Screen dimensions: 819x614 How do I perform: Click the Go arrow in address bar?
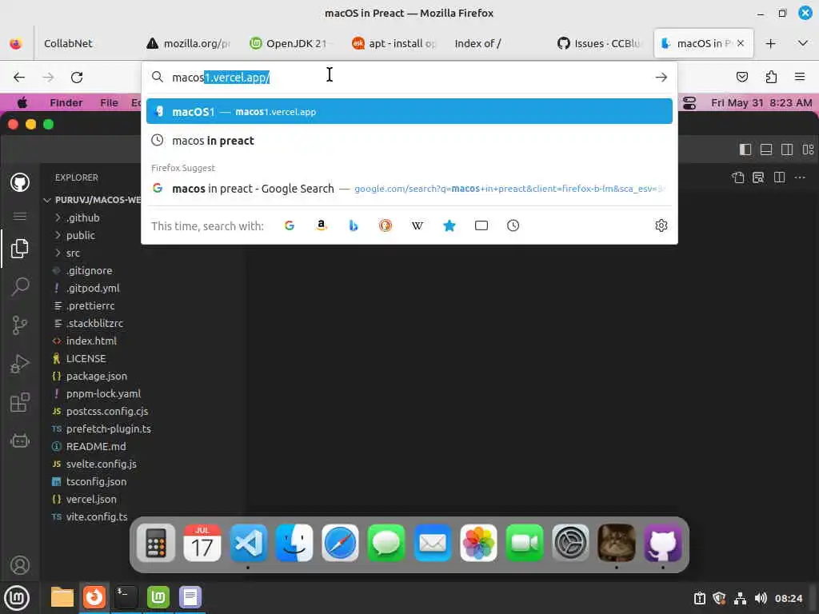point(661,78)
